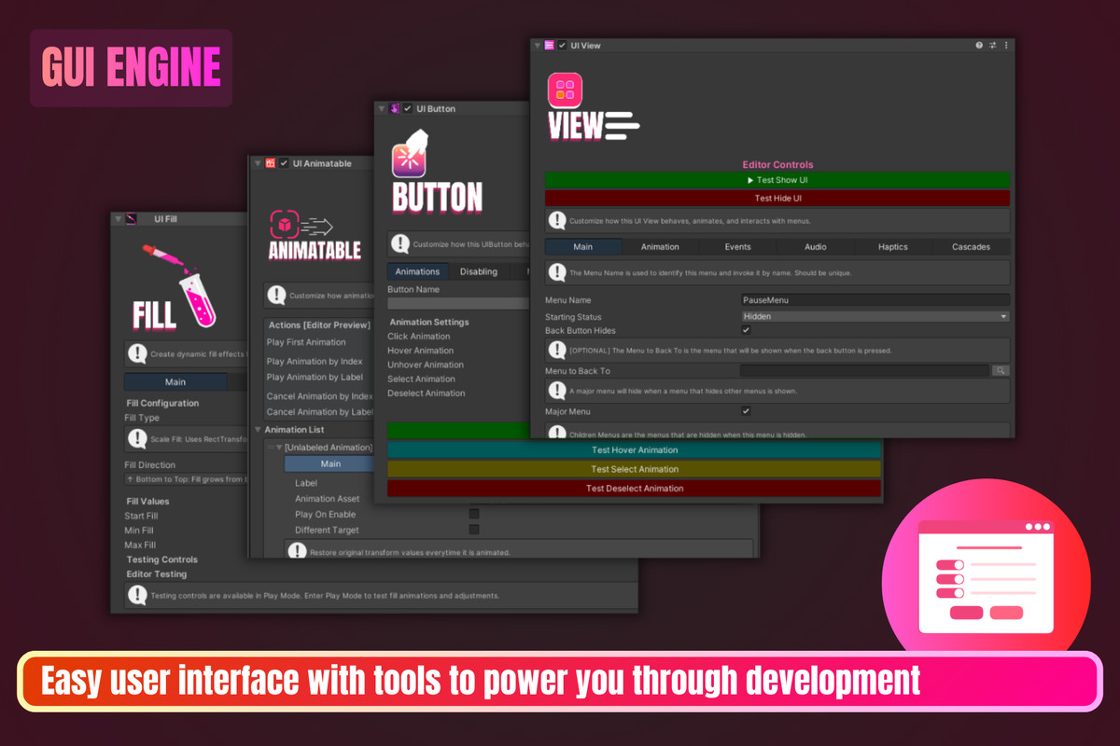Click the Button logo icon with tapping hand

pos(409,153)
